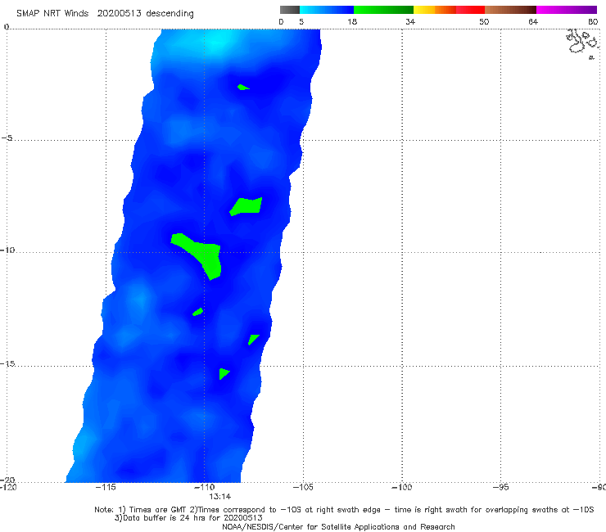This screenshot has width=606, height=532.
Task: Click the longitude label "-120" at the bottom left
Action: tap(8, 487)
